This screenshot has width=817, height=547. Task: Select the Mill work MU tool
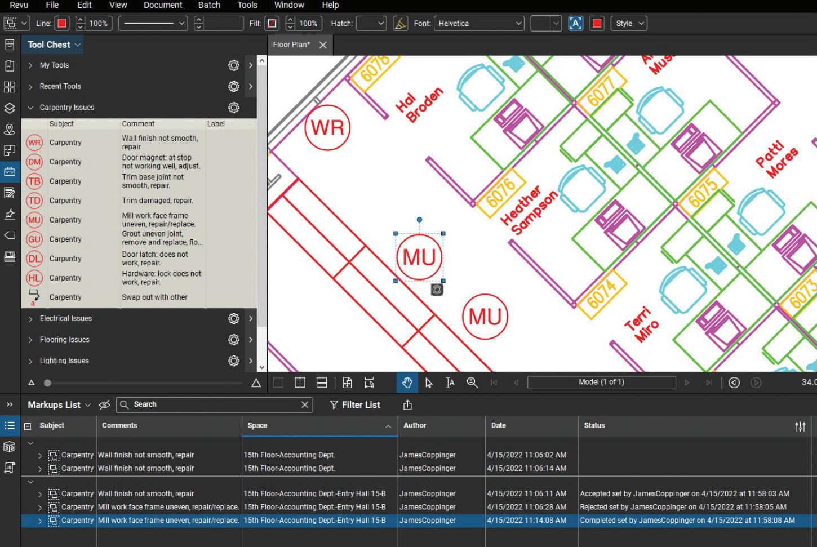pyautogui.click(x=34, y=220)
